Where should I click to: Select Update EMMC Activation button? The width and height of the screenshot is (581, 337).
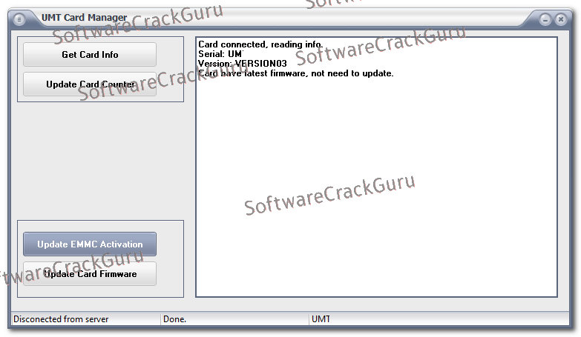point(90,244)
